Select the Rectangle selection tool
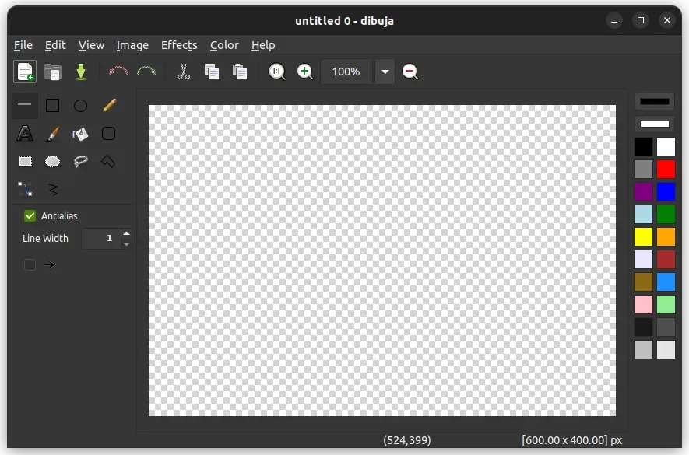 pyautogui.click(x=25, y=162)
